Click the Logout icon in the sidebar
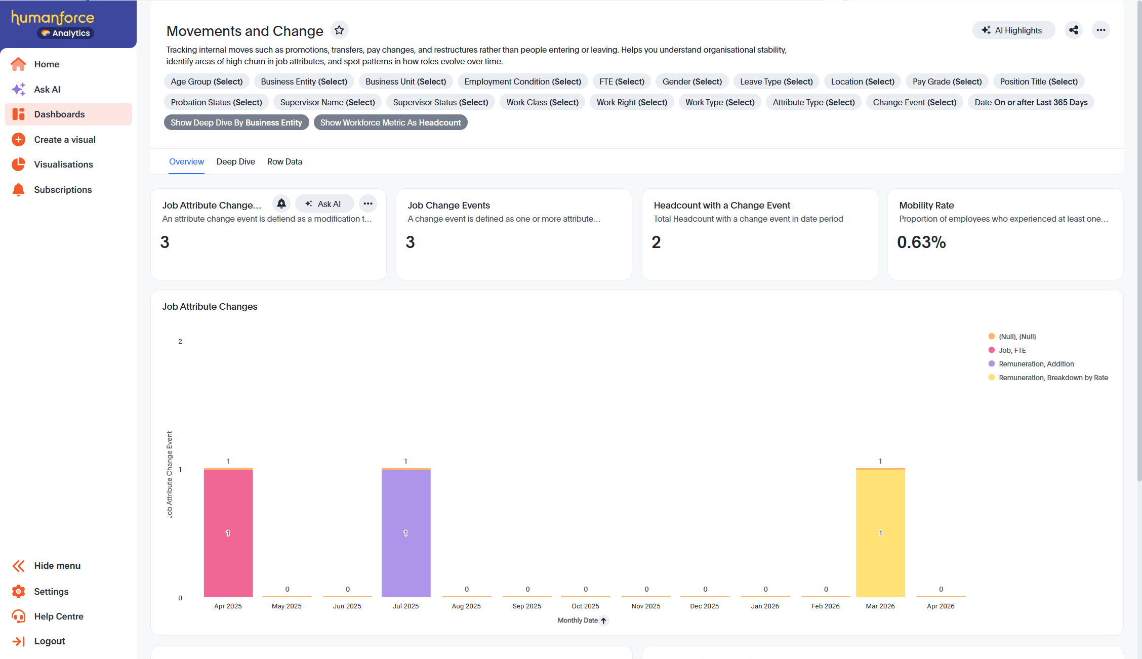 click(x=18, y=641)
